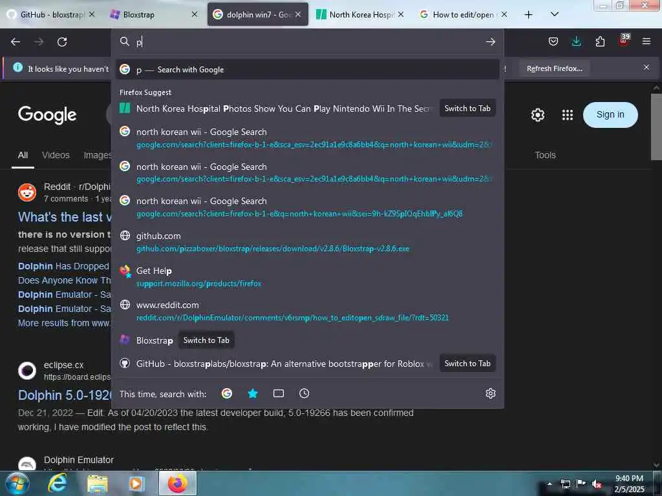The width and height of the screenshot is (662, 496).
Task: Open Google search Tools
Action: [x=545, y=155]
